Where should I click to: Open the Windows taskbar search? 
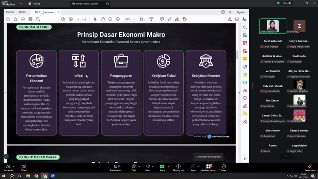coord(12,176)
